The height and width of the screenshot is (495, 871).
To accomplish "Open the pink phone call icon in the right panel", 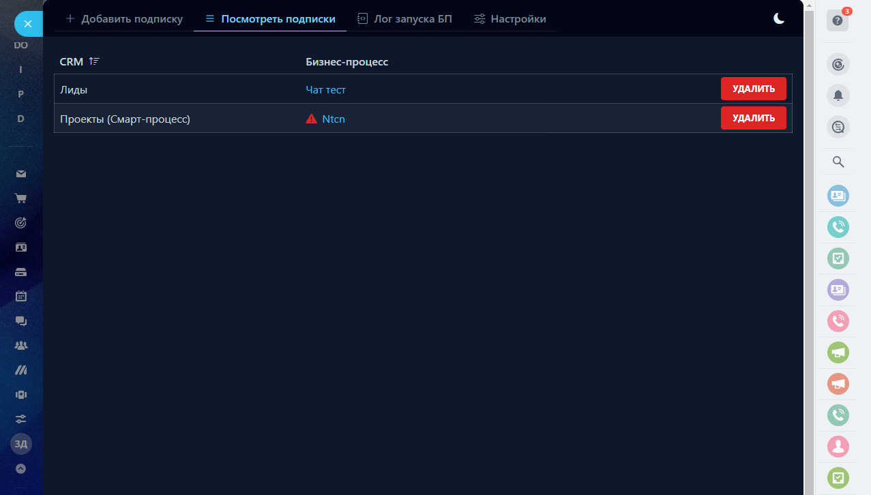I will coord(838,321).
